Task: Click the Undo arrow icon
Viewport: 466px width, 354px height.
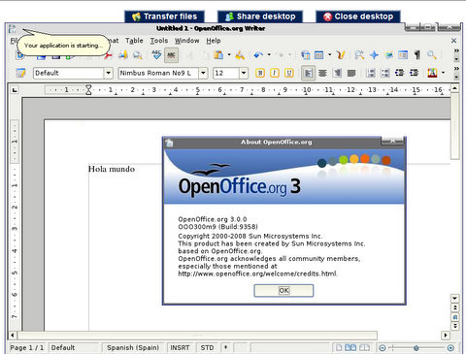Action: 258,55
